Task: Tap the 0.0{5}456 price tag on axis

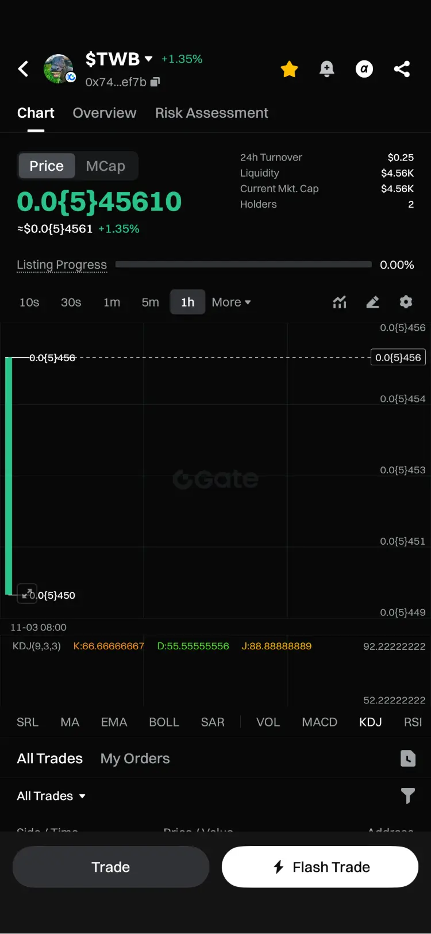Action: 398,358
